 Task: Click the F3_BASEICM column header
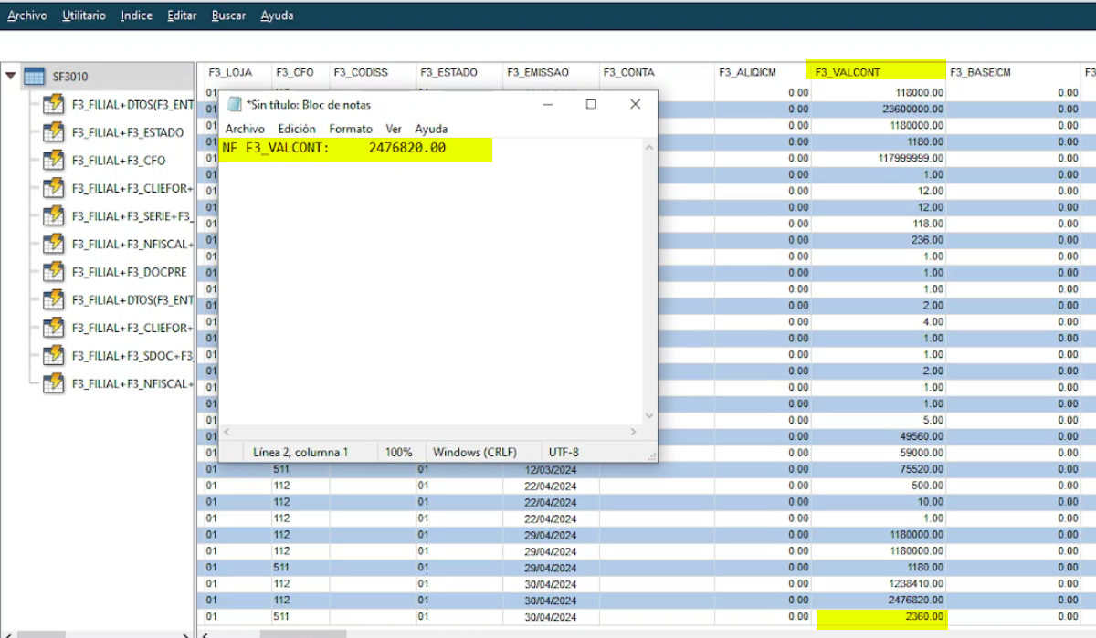pos(1014,72)
